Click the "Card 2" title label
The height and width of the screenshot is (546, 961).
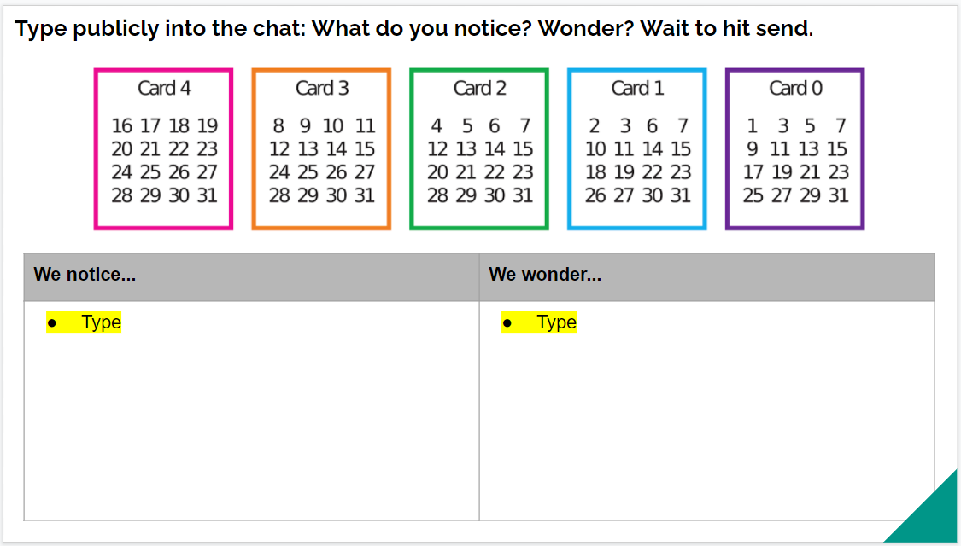[x=479, y=88]
